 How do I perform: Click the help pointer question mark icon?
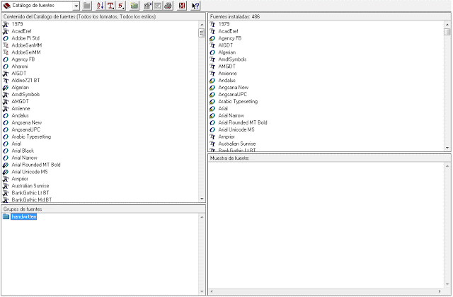[195, 6]
